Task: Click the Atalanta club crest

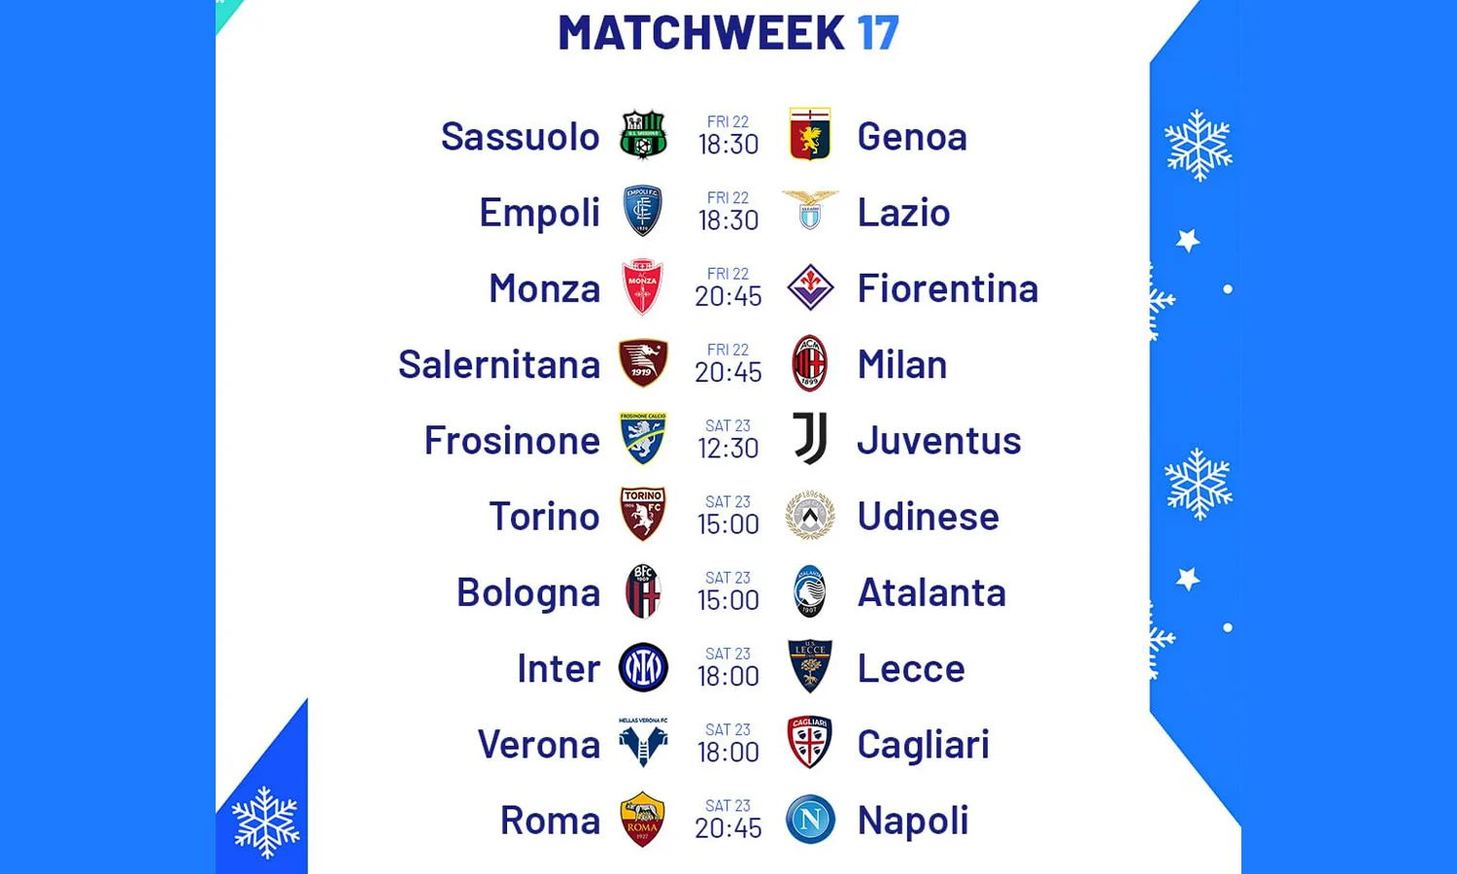Action: (810, 591)
